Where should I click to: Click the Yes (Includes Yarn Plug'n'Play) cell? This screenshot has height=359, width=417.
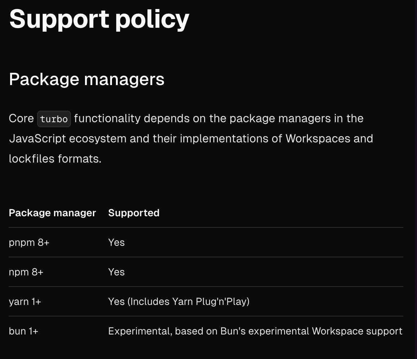coord(179,302)
